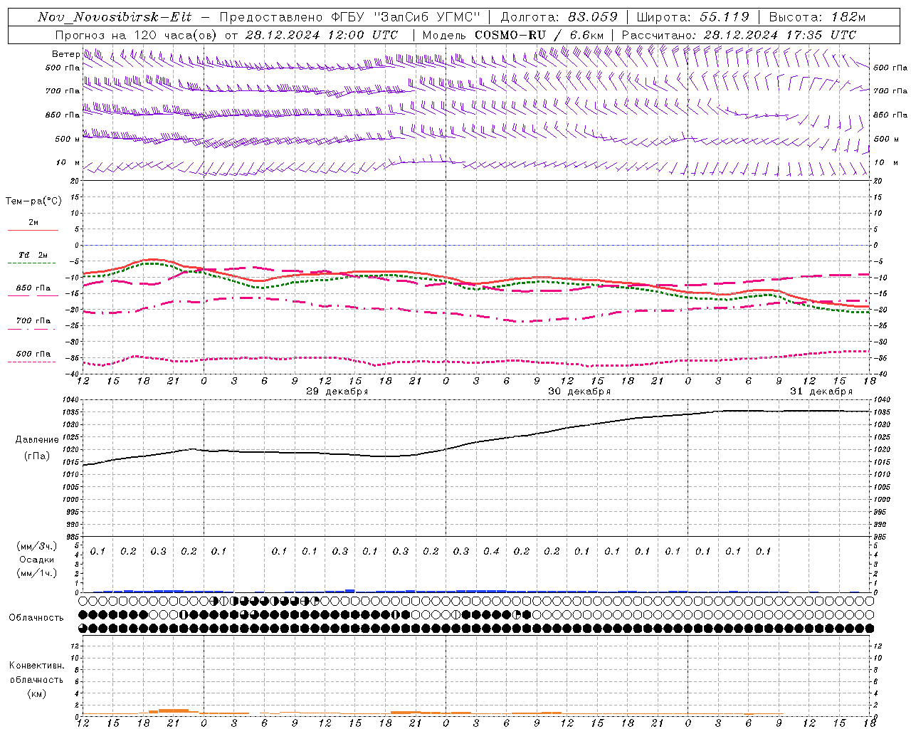Click 'Прогноз на 120 часа(ов)' forecast header
Image resolution: width=911 pixels, height=729 pixels.
[136, 35]
